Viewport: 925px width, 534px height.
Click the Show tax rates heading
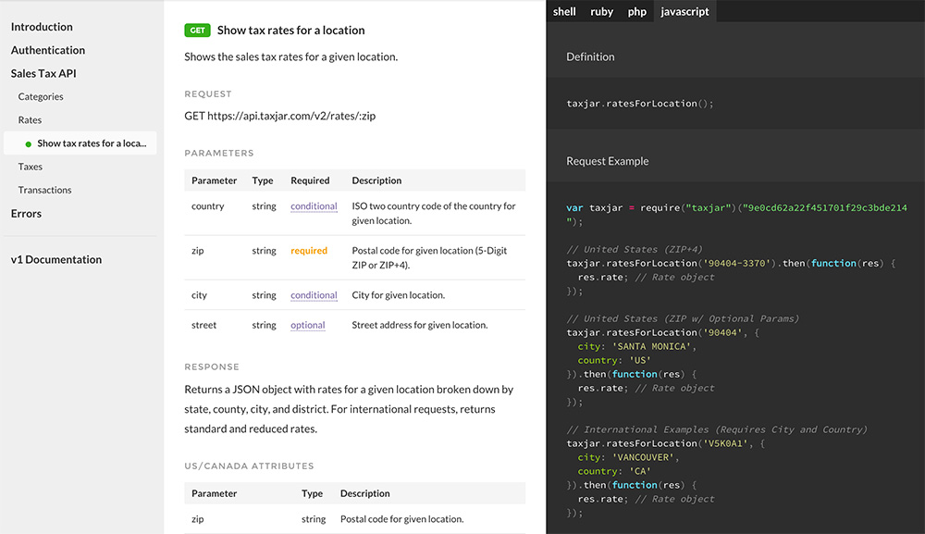tap(290, 31)
